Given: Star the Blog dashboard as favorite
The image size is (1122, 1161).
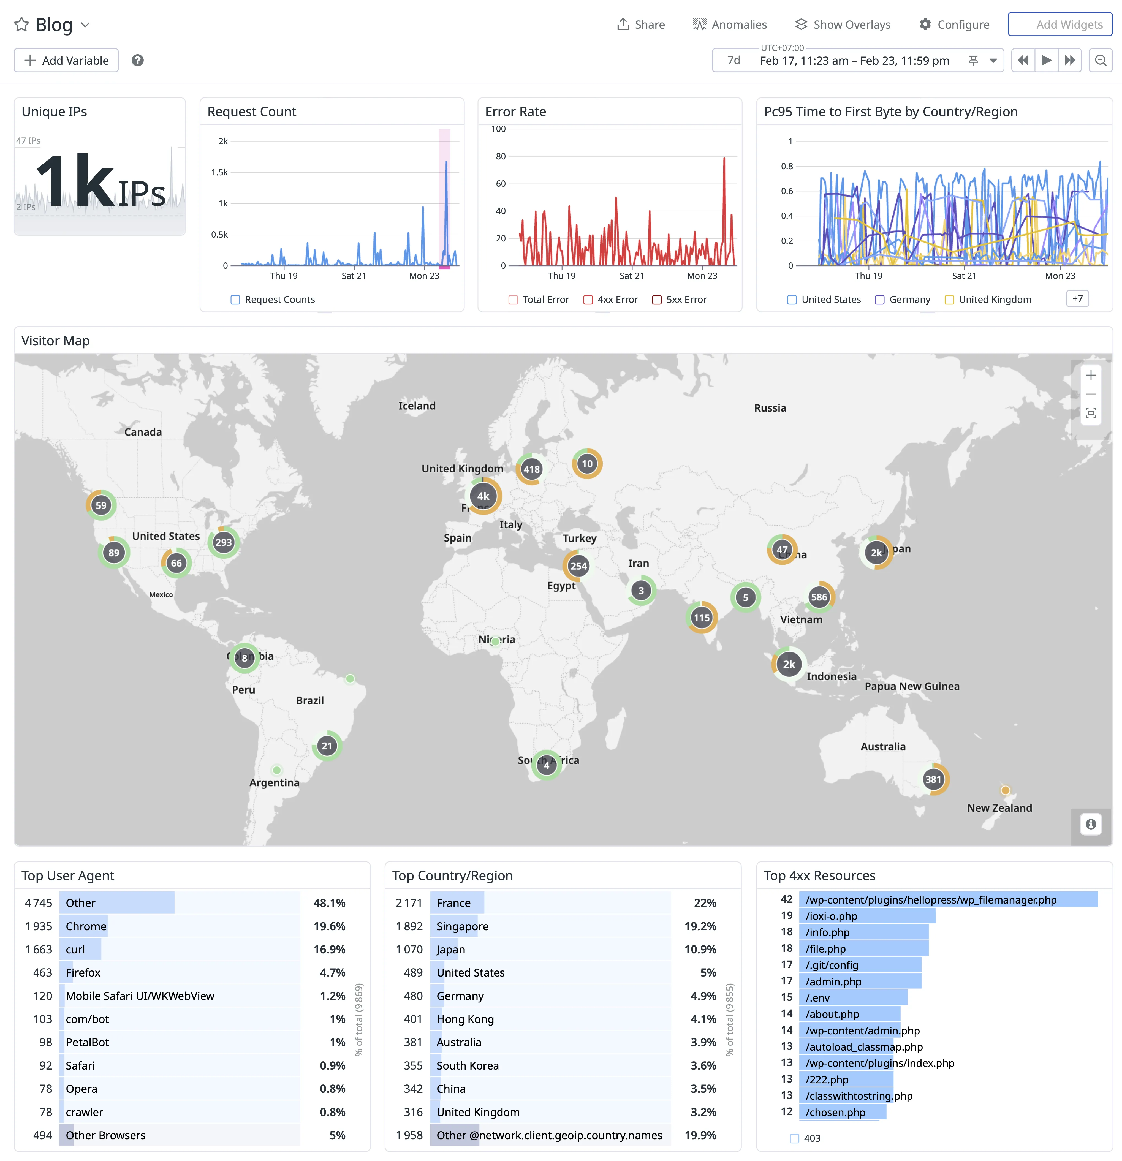Looking at the screenshot, I should coord(21,24).
